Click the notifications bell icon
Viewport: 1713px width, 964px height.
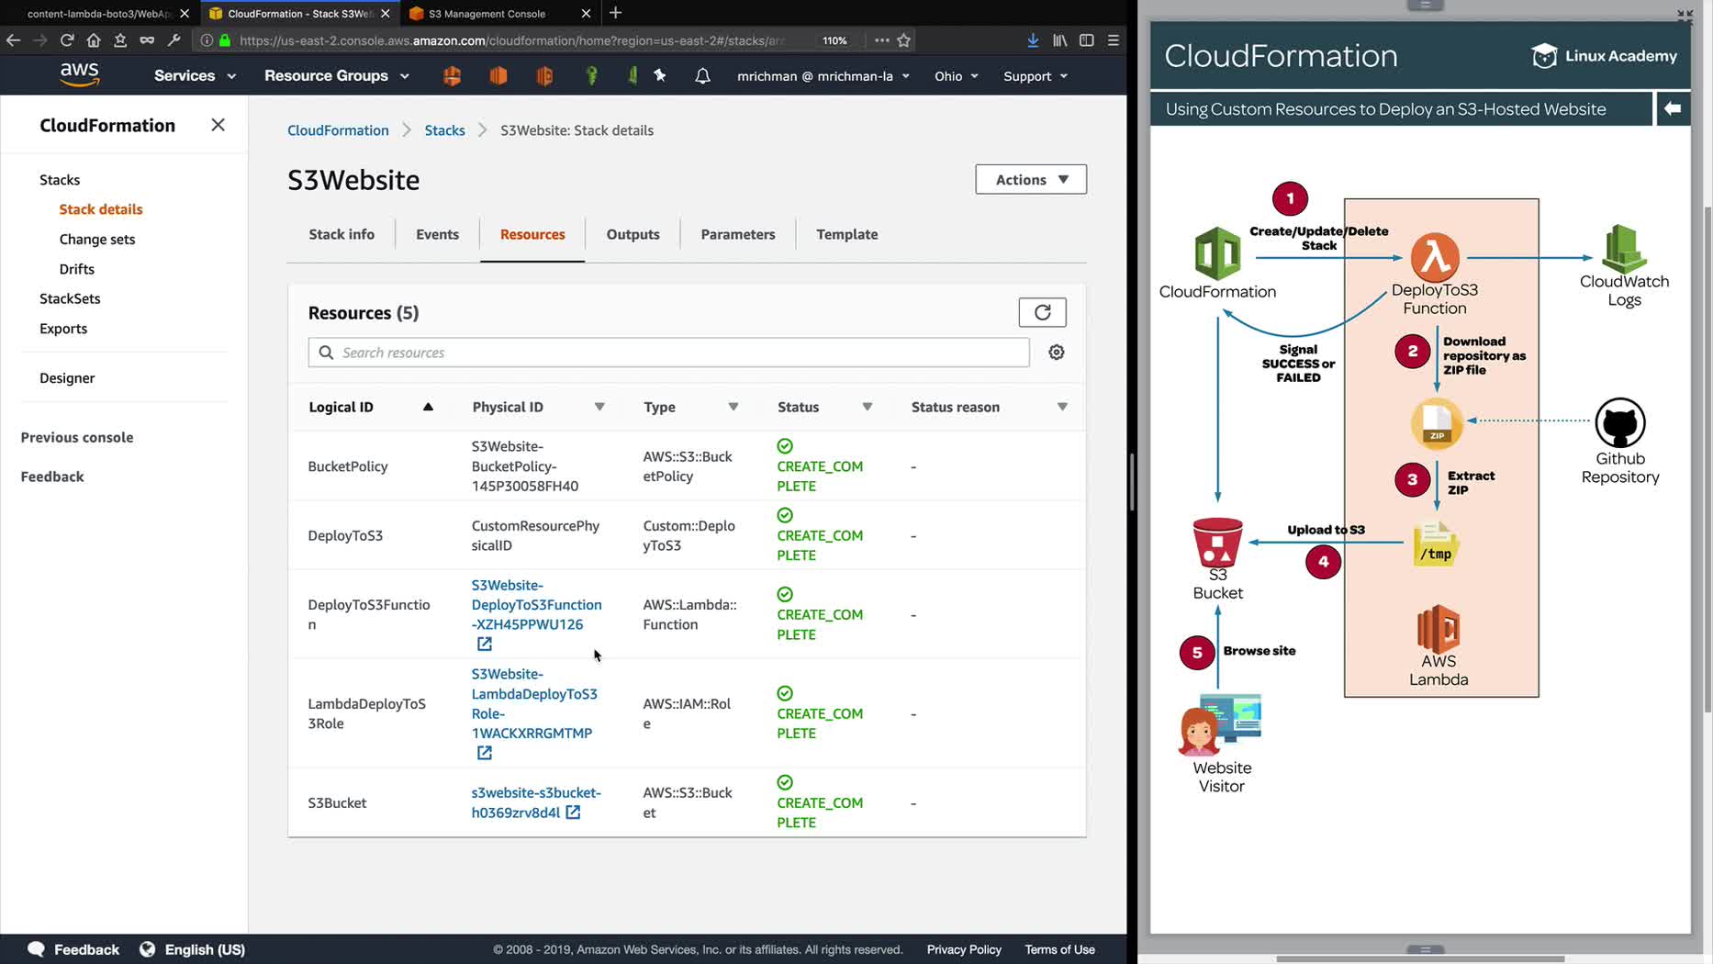pos(702,76)
